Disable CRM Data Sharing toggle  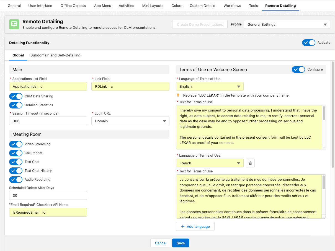click(16, 96)
